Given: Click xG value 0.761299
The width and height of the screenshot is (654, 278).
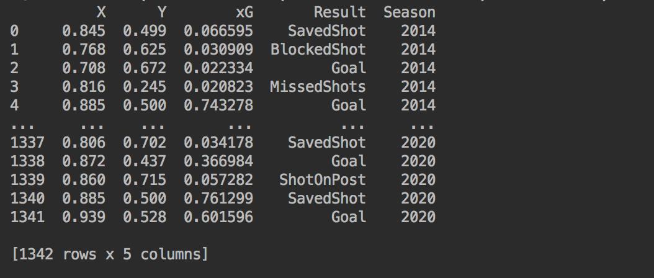Looking at the screenshot, I should [x=218, y=199].
